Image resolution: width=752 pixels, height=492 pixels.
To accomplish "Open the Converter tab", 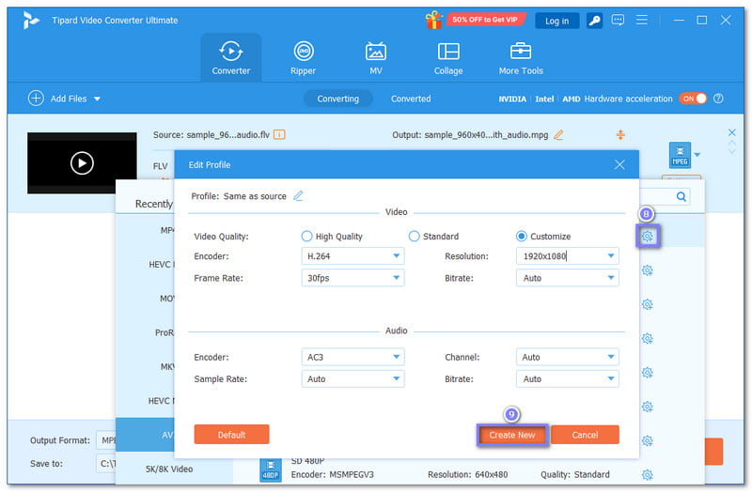I will pyautogui.click(x=231, y=58).
